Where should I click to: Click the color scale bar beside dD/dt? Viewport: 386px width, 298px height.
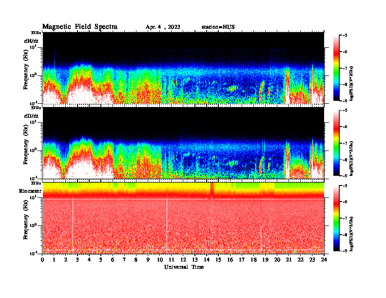[x=336, y=143]
